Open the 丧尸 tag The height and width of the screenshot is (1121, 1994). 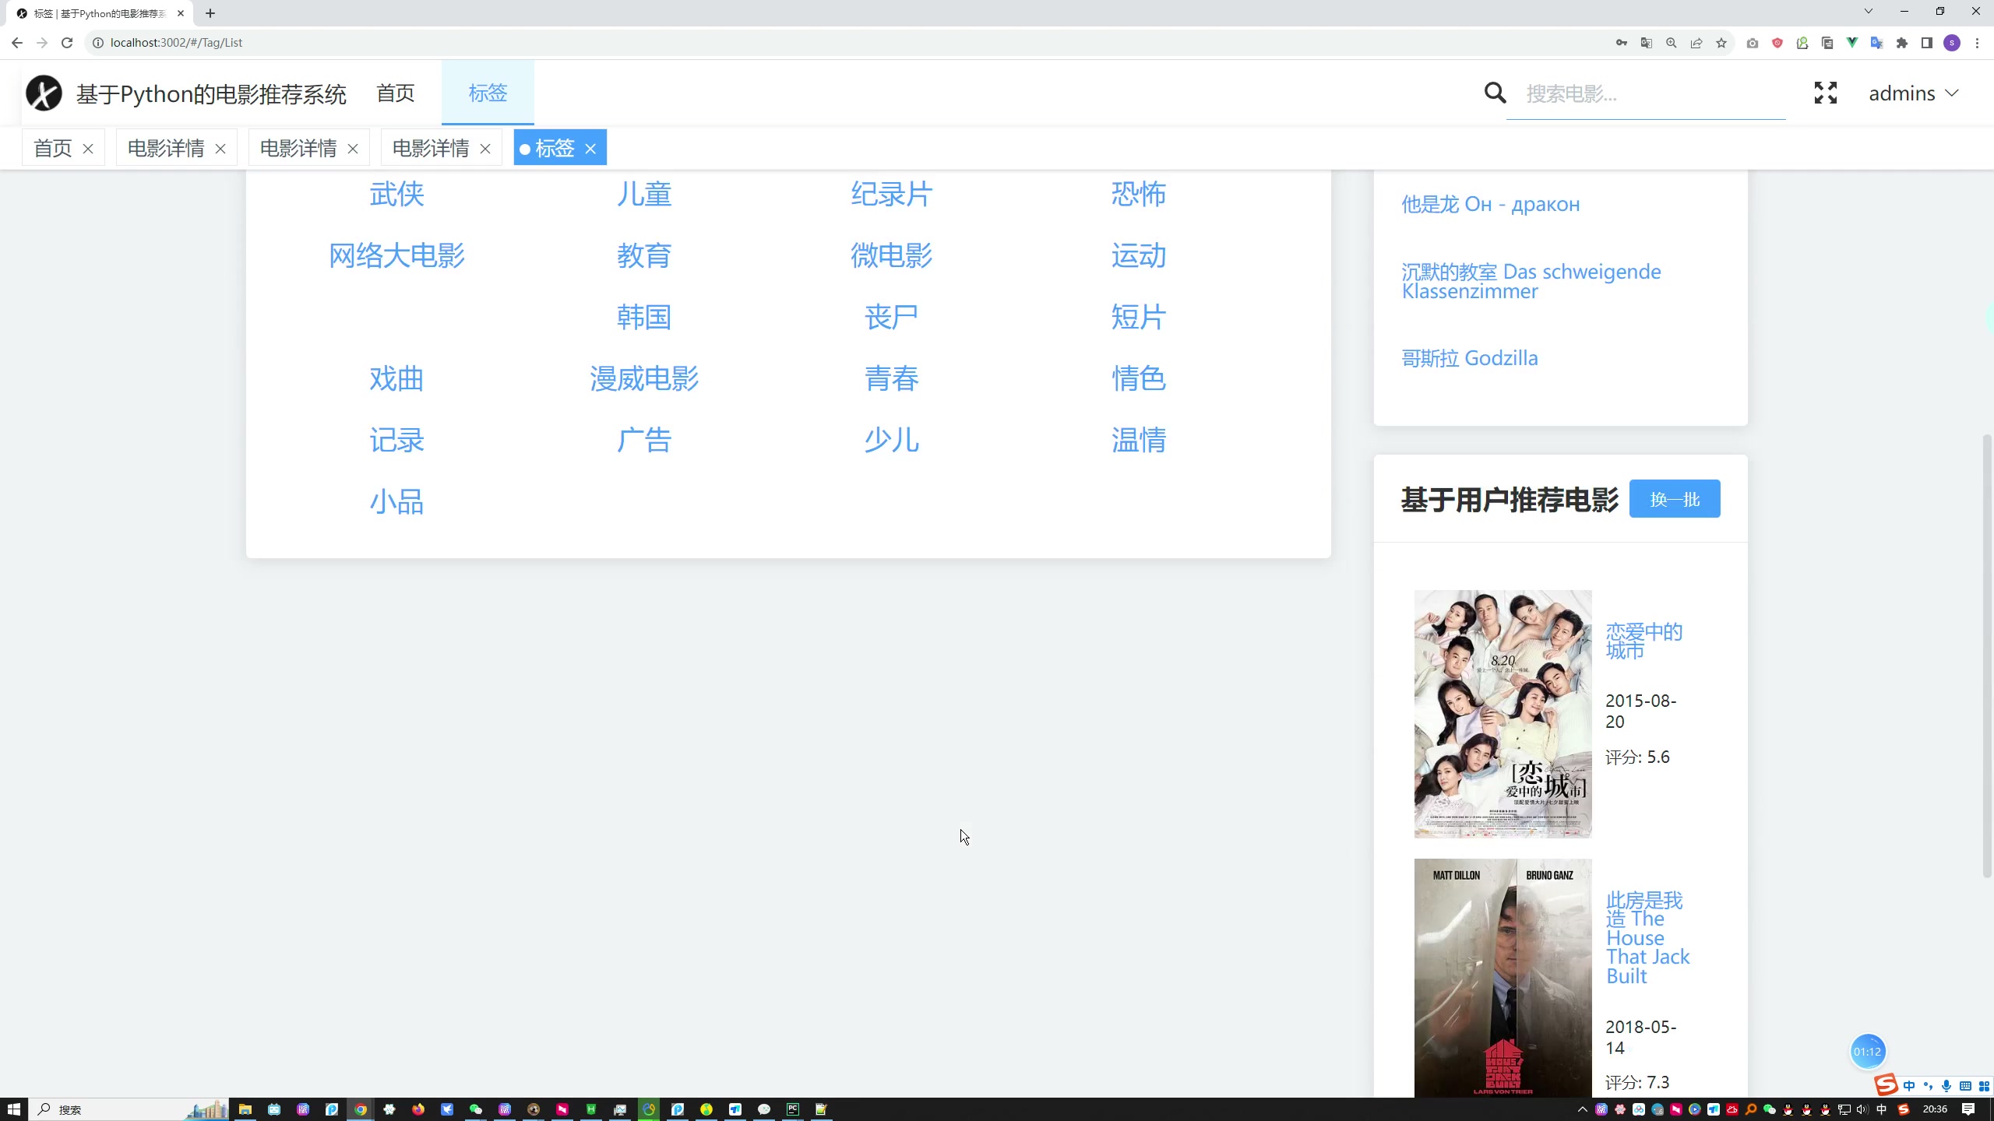892,317
